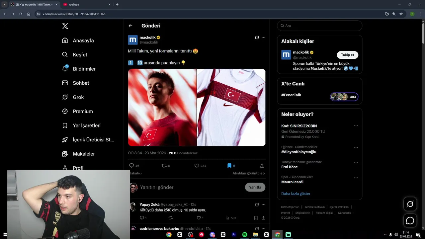Open Bildirimler notifications
This screenshot has width=425, height=239.
pyautogui.click(x=79, y=69)
